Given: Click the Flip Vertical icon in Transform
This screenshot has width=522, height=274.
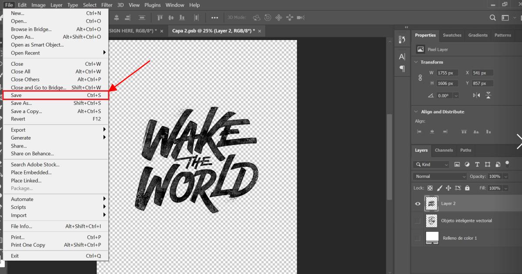Looking at the screenshot, I should tap(489, 95).
